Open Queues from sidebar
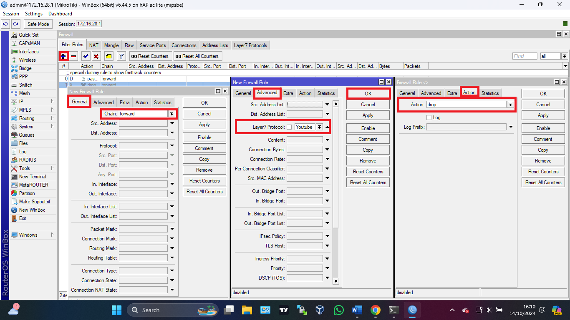The image size is (570, 320). (x=27, y=135)
